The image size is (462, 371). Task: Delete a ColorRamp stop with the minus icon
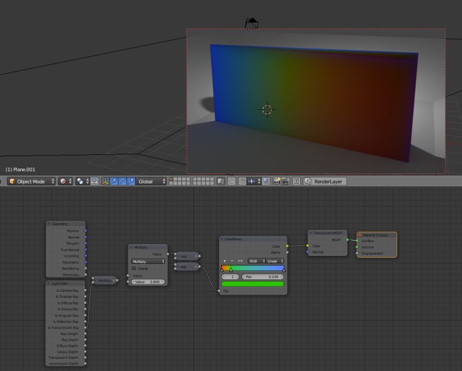(232, 261)
